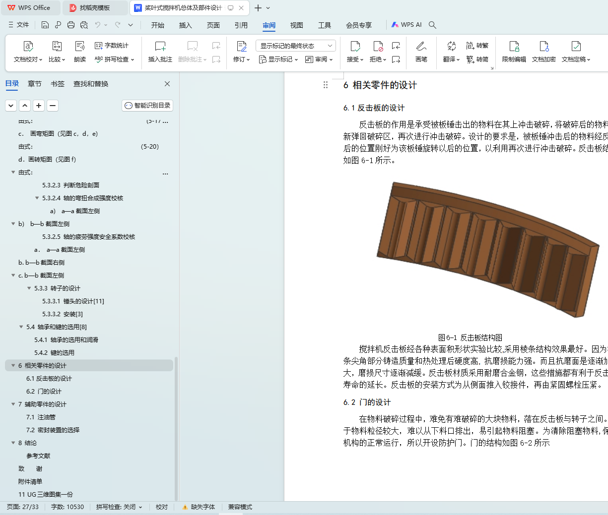Jump to 7.2 密封装置的选择 in outline
Screen dimensions: 608x515
(x=53, y=430)
